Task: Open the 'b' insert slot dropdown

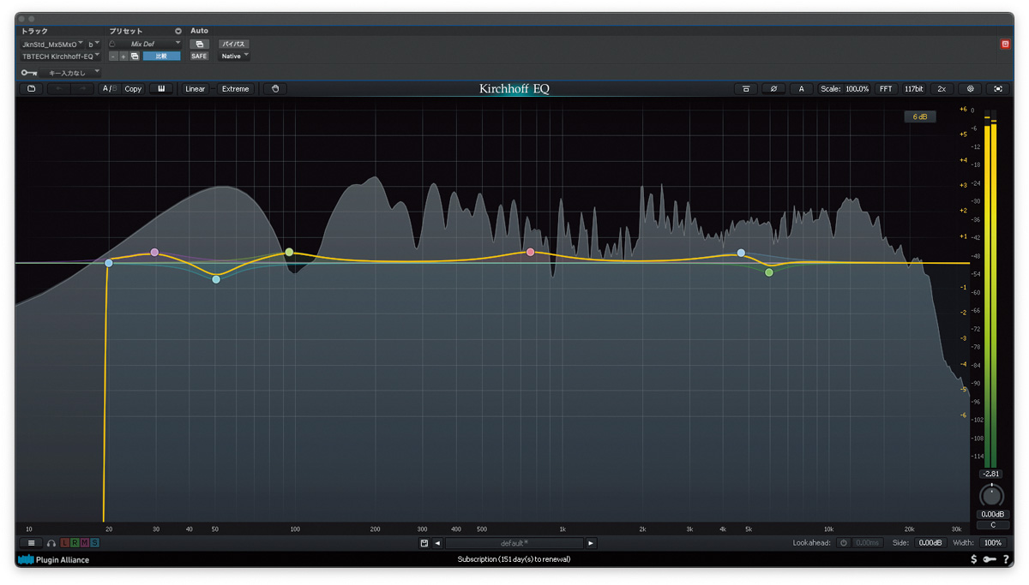Action: [x=93, y=44]
